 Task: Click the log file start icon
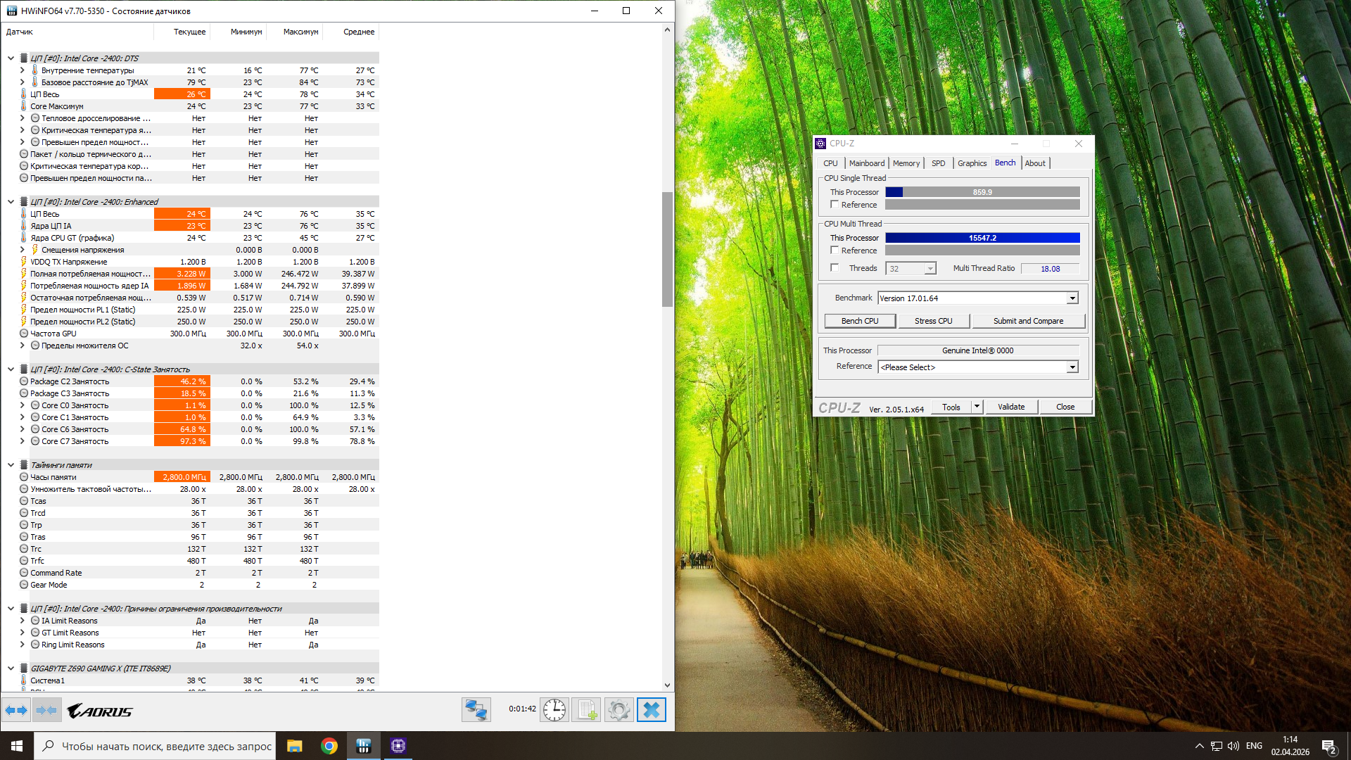coord(587,710)
